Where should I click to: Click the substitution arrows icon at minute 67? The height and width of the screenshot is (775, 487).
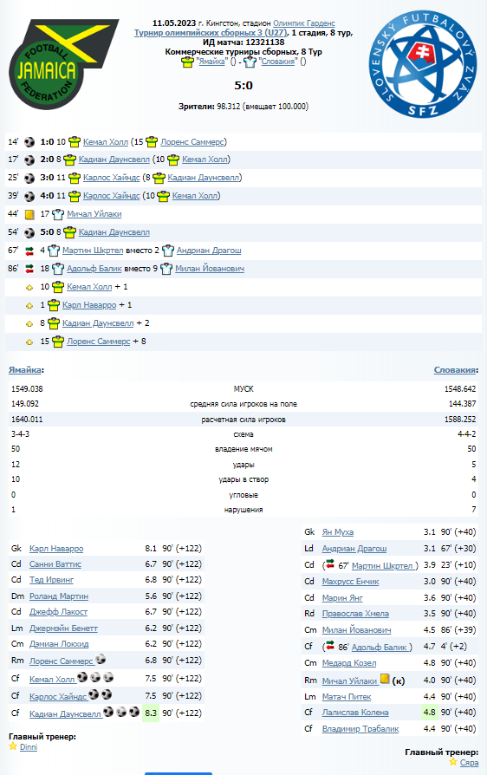point(29,251)
